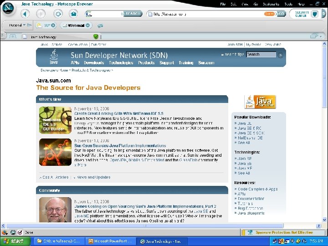Click the SDN site search text box
The image size is (328, 246).
coord(261,54)
